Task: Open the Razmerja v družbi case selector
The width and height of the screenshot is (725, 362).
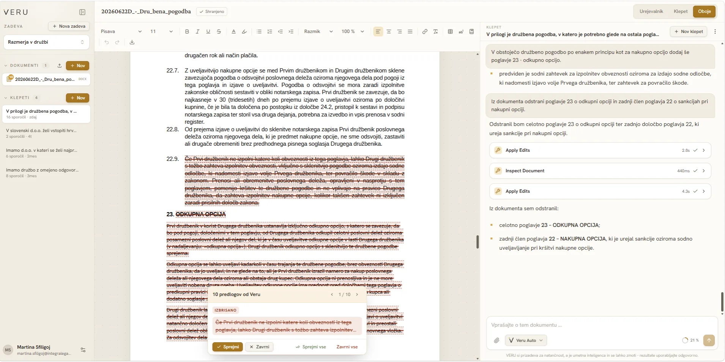Action: click(46, 42)
